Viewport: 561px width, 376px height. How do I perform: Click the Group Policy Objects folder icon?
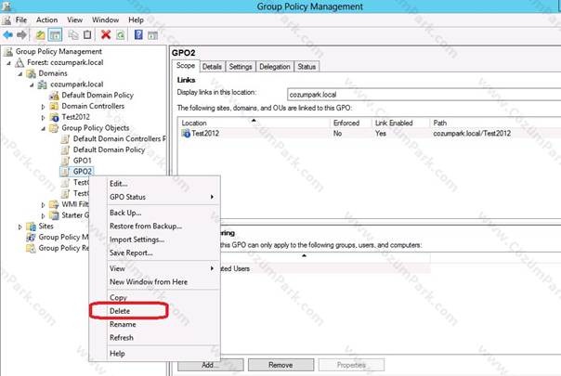pos(54,128)
